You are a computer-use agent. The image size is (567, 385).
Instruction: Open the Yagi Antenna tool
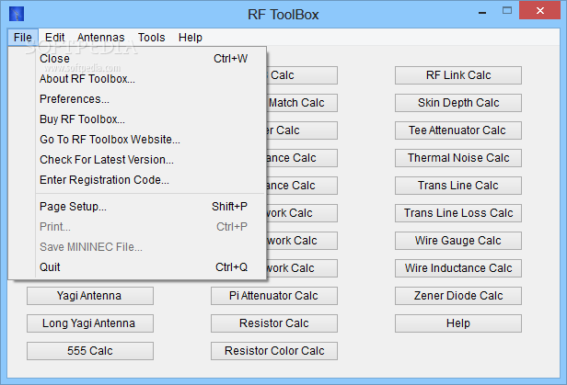90,296
